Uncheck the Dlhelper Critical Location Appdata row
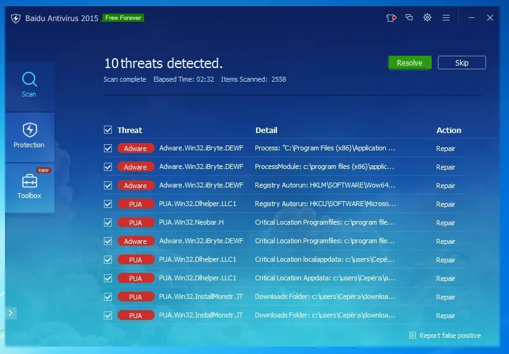The image size is (509, 354). 108,278
